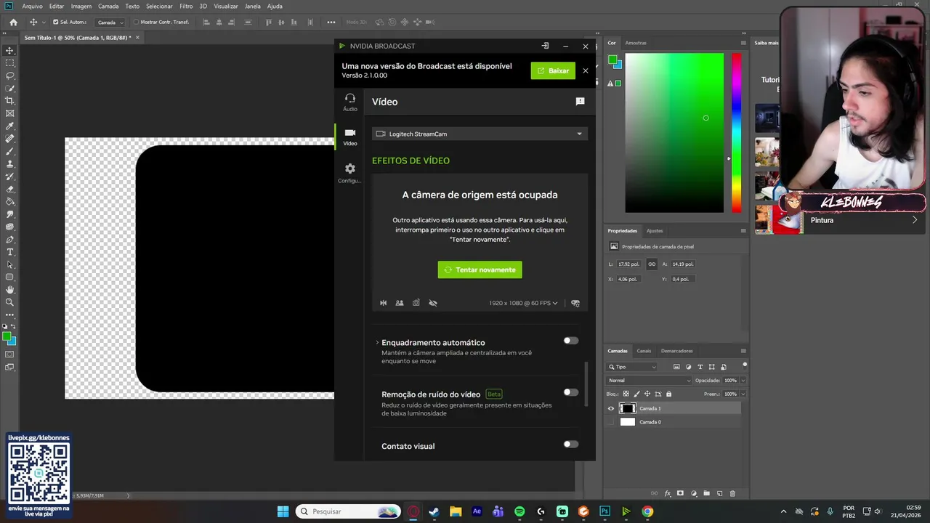Viewport: 930px width, 523px height.
Task: Select the Move tool in Photoshop toolbar
Action: coord(10,50)
